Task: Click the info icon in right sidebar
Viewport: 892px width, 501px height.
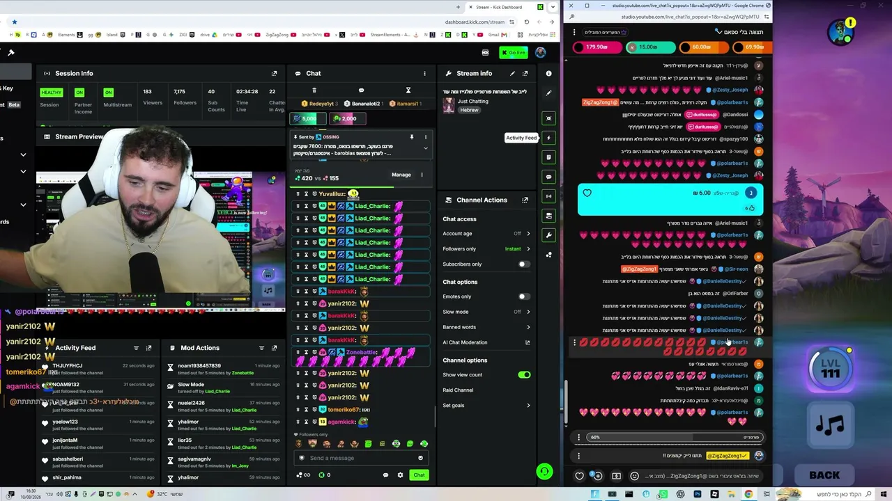Action: click(548, 73)
